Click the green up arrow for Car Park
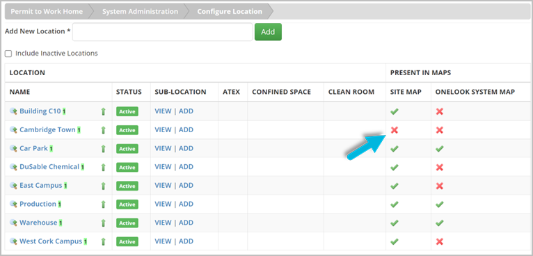Screen dimensions: 533x256 (x=104, y=149)
